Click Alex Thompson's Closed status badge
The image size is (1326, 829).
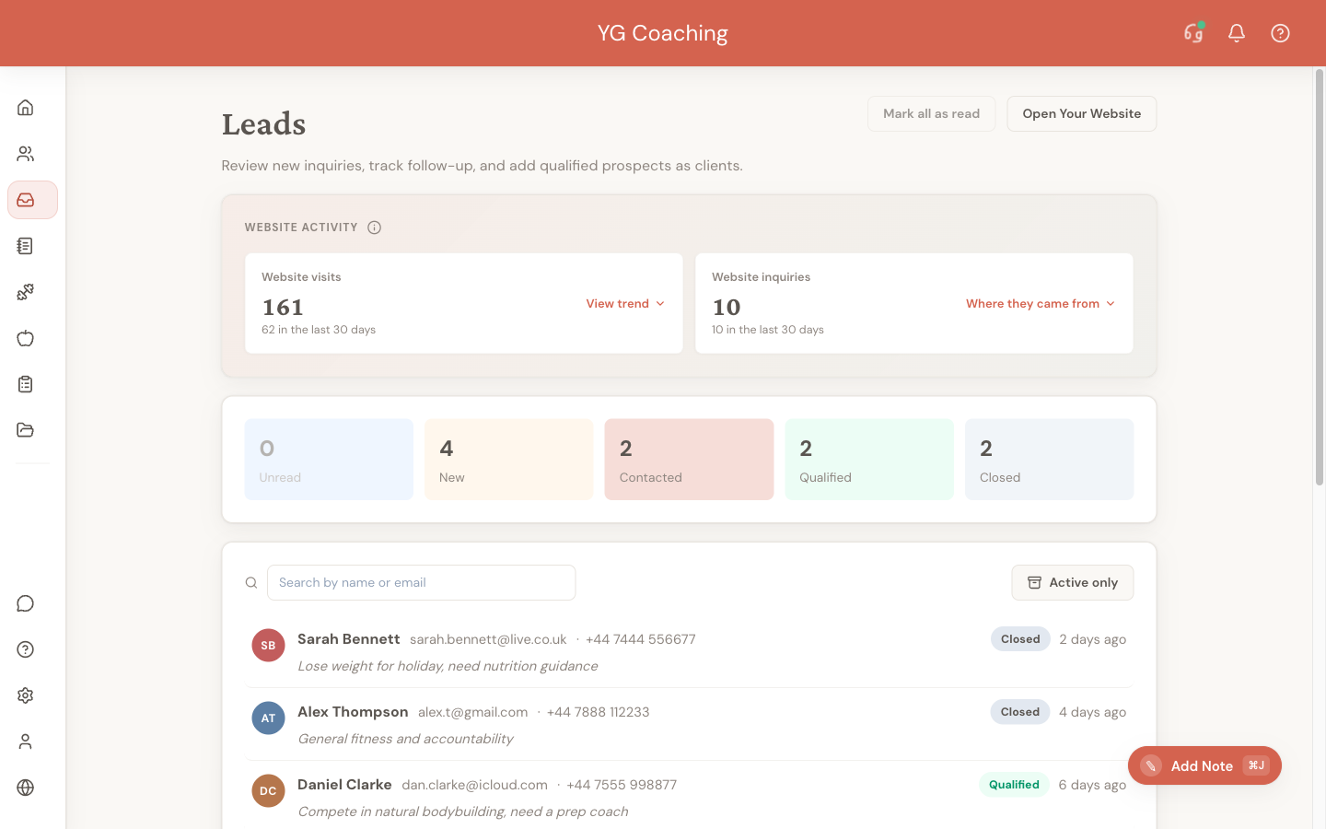click(1020, 712)
